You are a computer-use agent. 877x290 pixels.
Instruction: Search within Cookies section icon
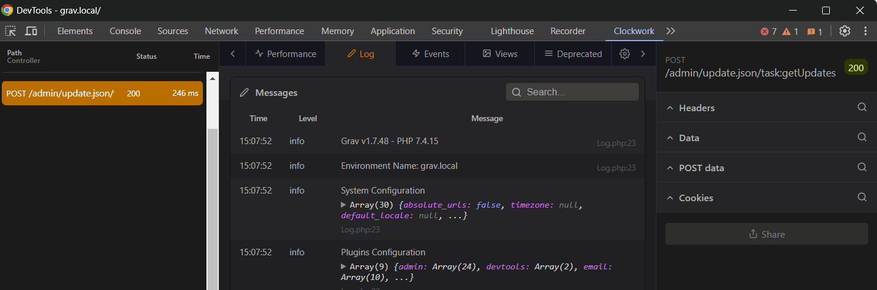click(862, 197)
